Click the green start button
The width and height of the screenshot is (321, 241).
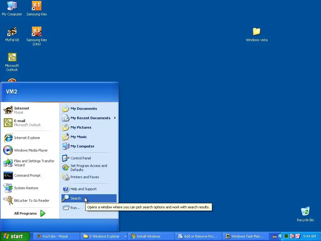[x=15, y=236]
